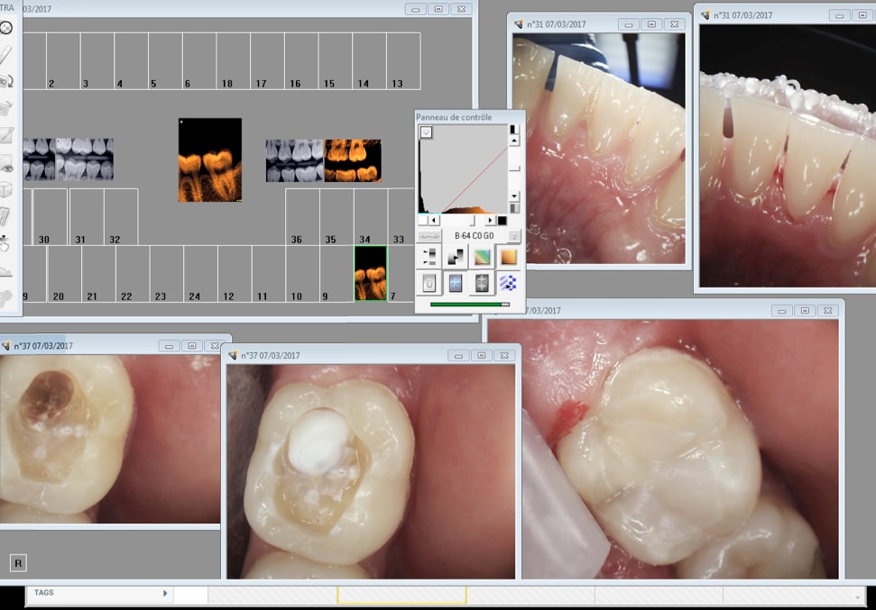Click the blue sharpen filter icon
876x610 pixels.
pos(456,283)
